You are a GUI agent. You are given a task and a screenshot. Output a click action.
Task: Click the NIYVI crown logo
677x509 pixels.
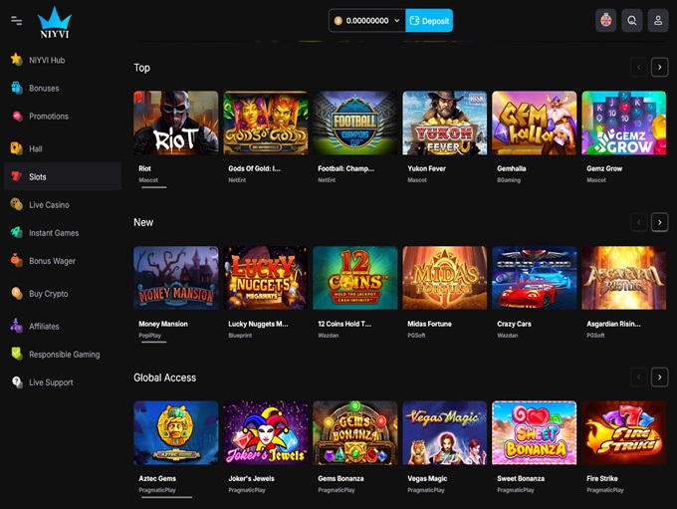click(55, 23)
